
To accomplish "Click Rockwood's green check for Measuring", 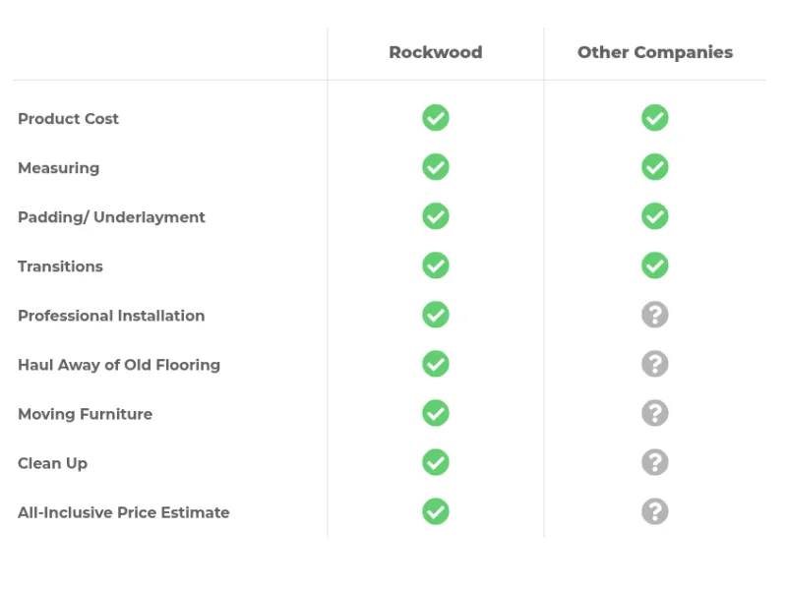I will pos(436,167).
